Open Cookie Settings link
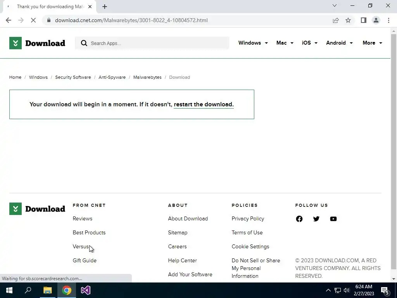397x298 pixels. tap(250, 246)
